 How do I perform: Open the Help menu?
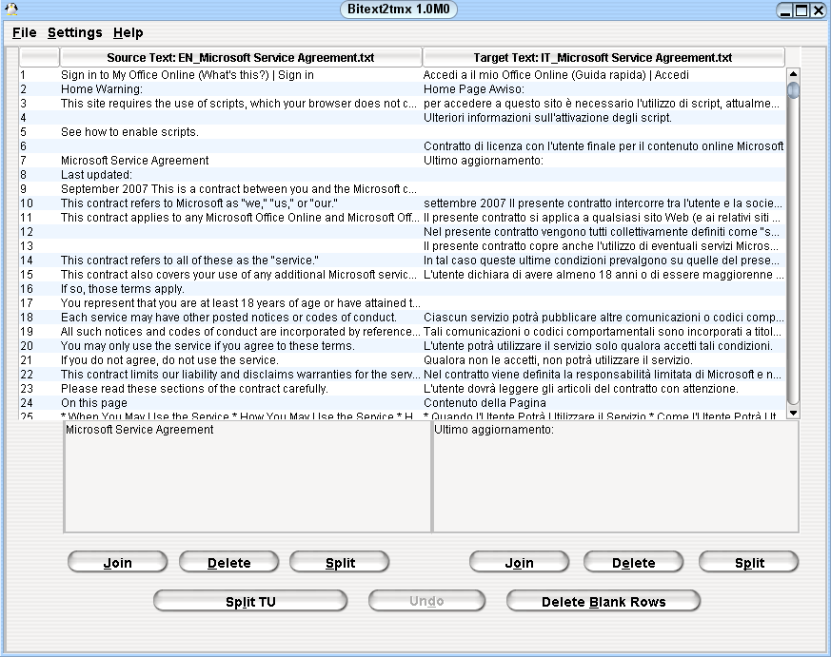(x=128, y=33)
